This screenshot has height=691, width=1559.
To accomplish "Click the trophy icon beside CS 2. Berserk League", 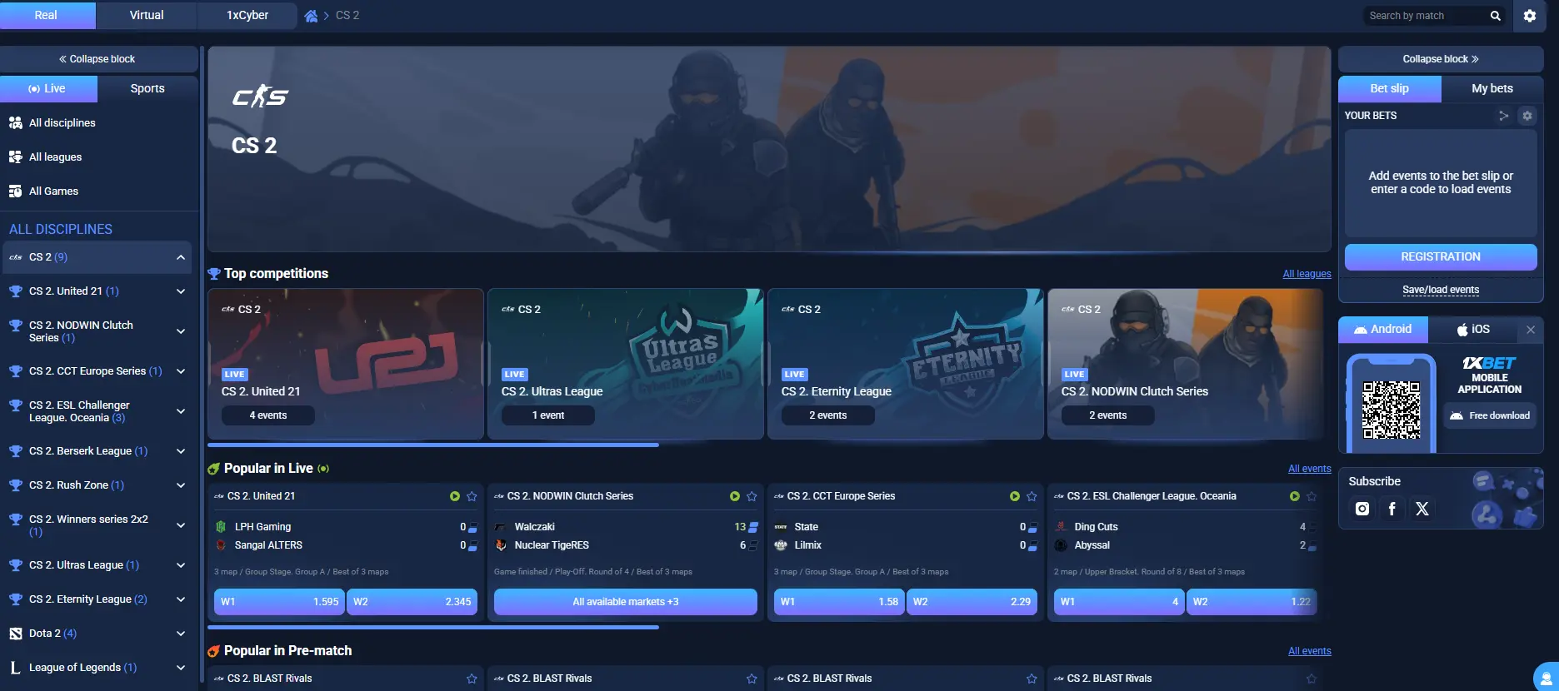I will 15,451.
